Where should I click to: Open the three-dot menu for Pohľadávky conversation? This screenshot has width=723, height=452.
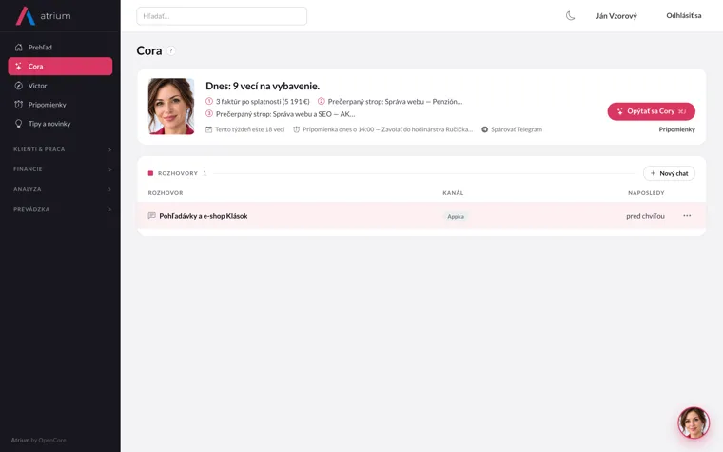687,215
